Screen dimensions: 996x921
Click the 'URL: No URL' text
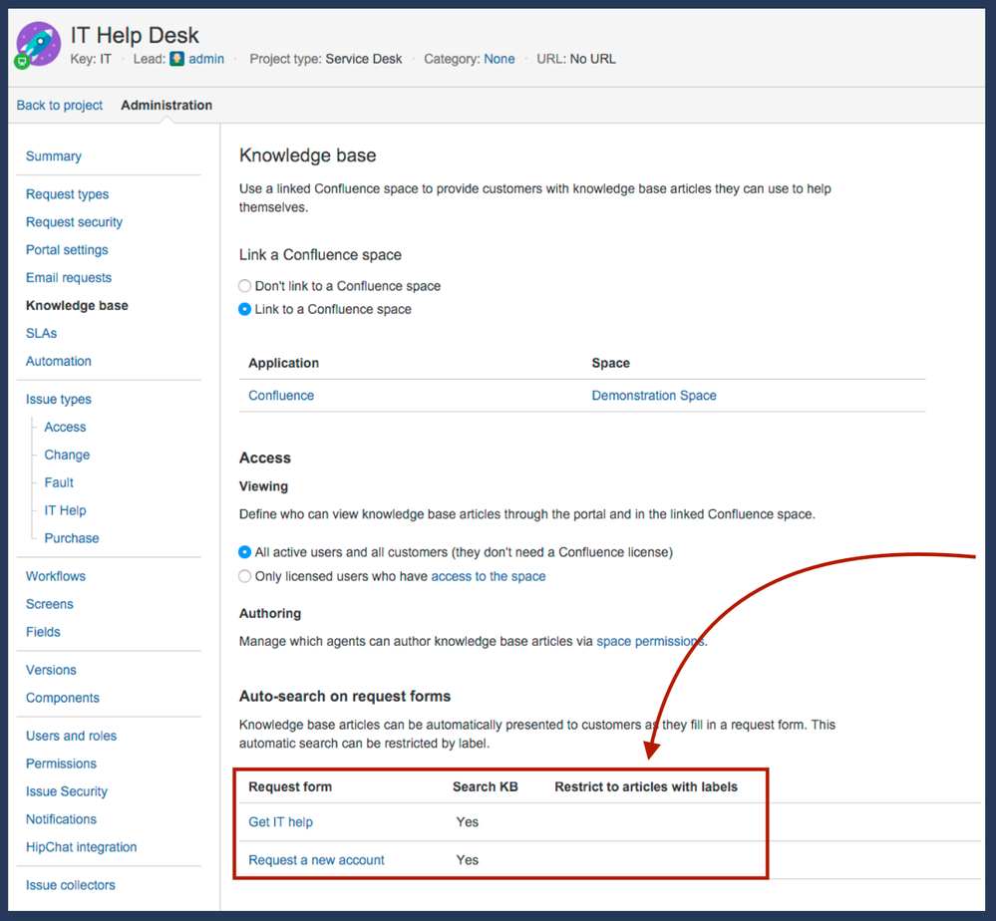576,59
